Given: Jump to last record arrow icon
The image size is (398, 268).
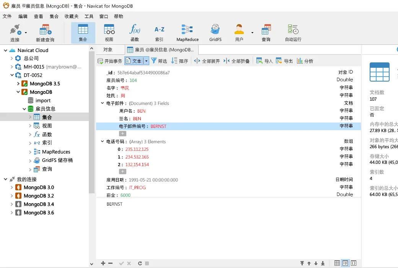Looking at the screenshot, I should 323,263.
